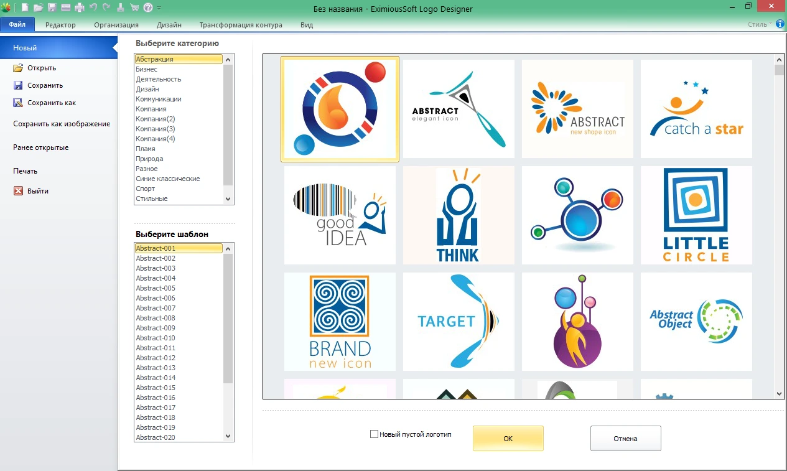Open the Трансформация контура tab
Viewport: 787px width, 471px height.
click(x=241, y=25)
